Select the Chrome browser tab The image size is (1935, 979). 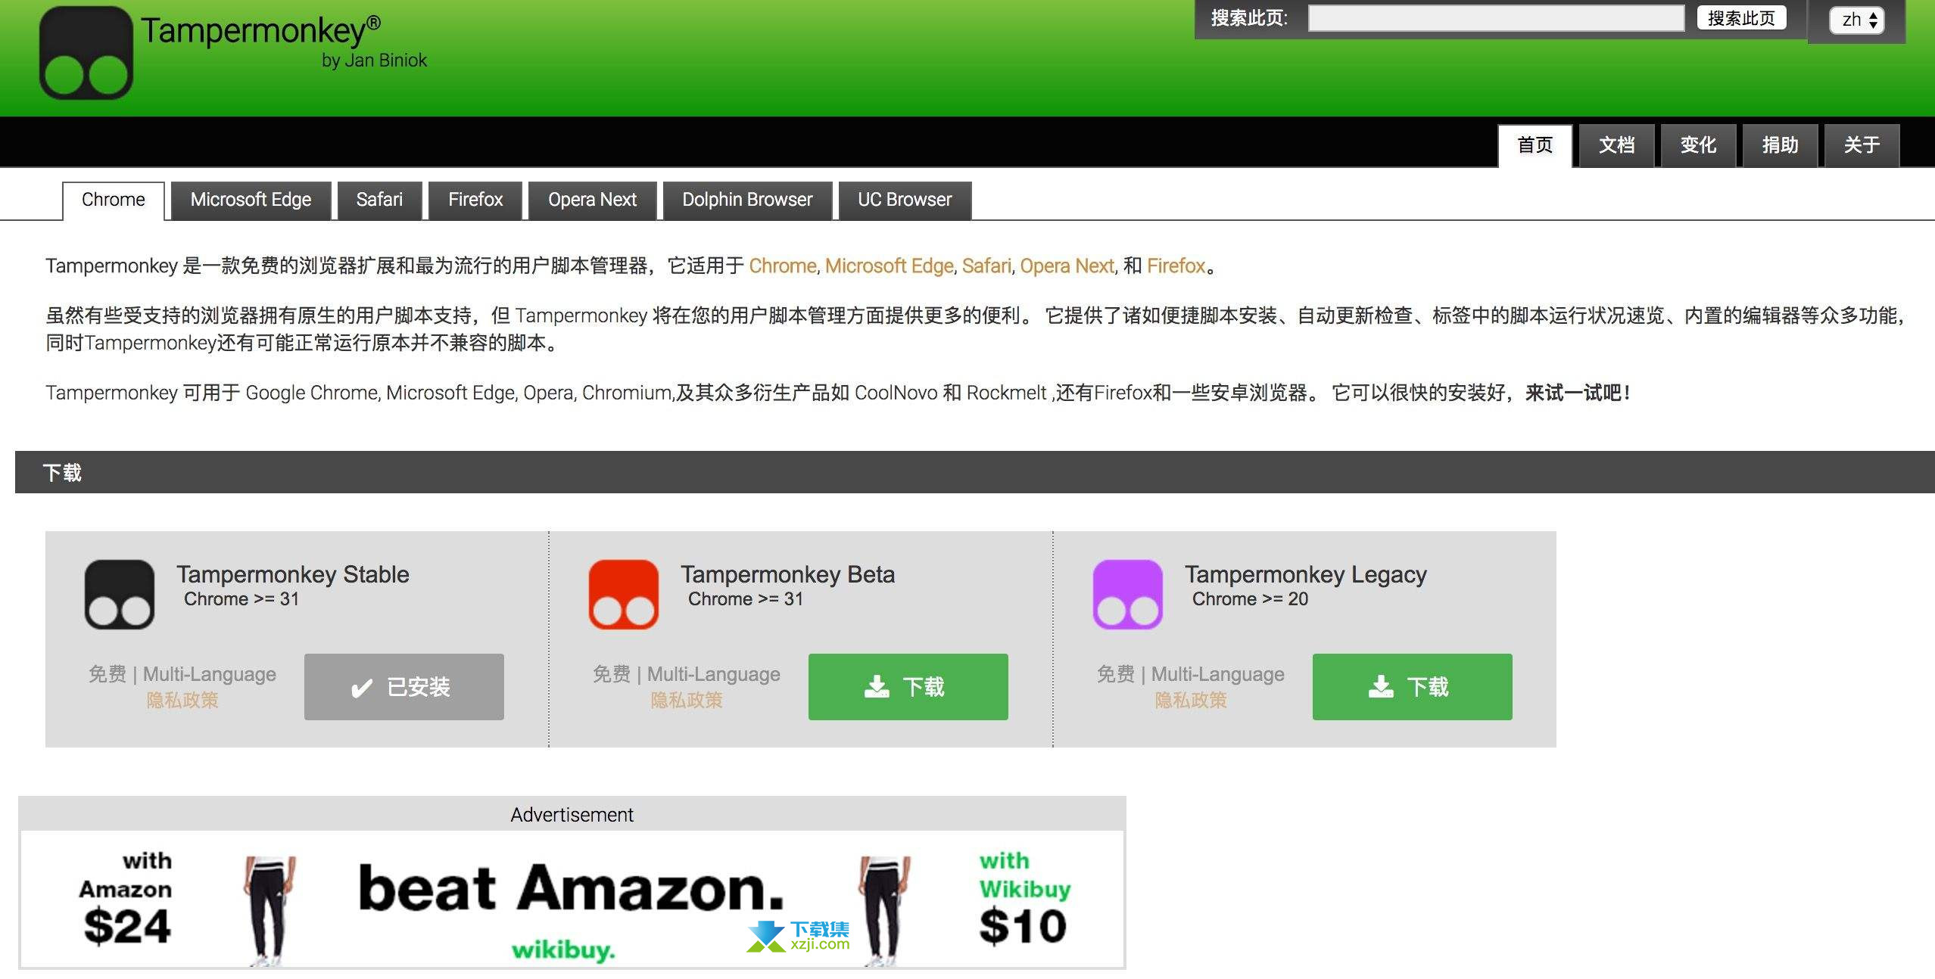pos(114,200)
